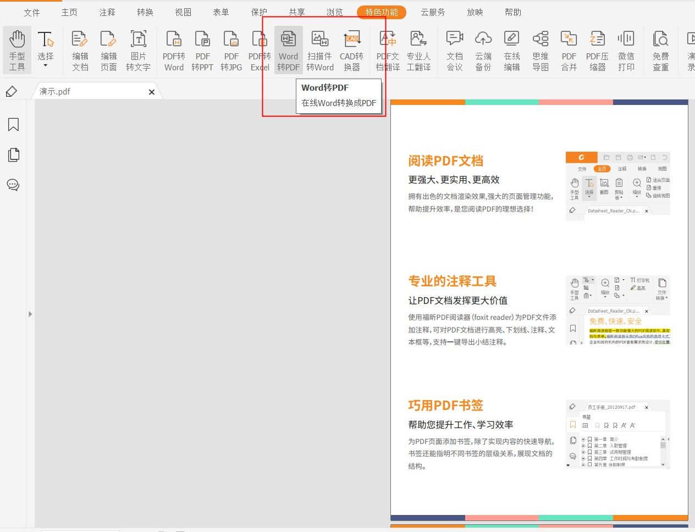Start the PDF压缩器 compressor
The height and width of the screenshot is (532, 695).
click(x=597, y=49)
